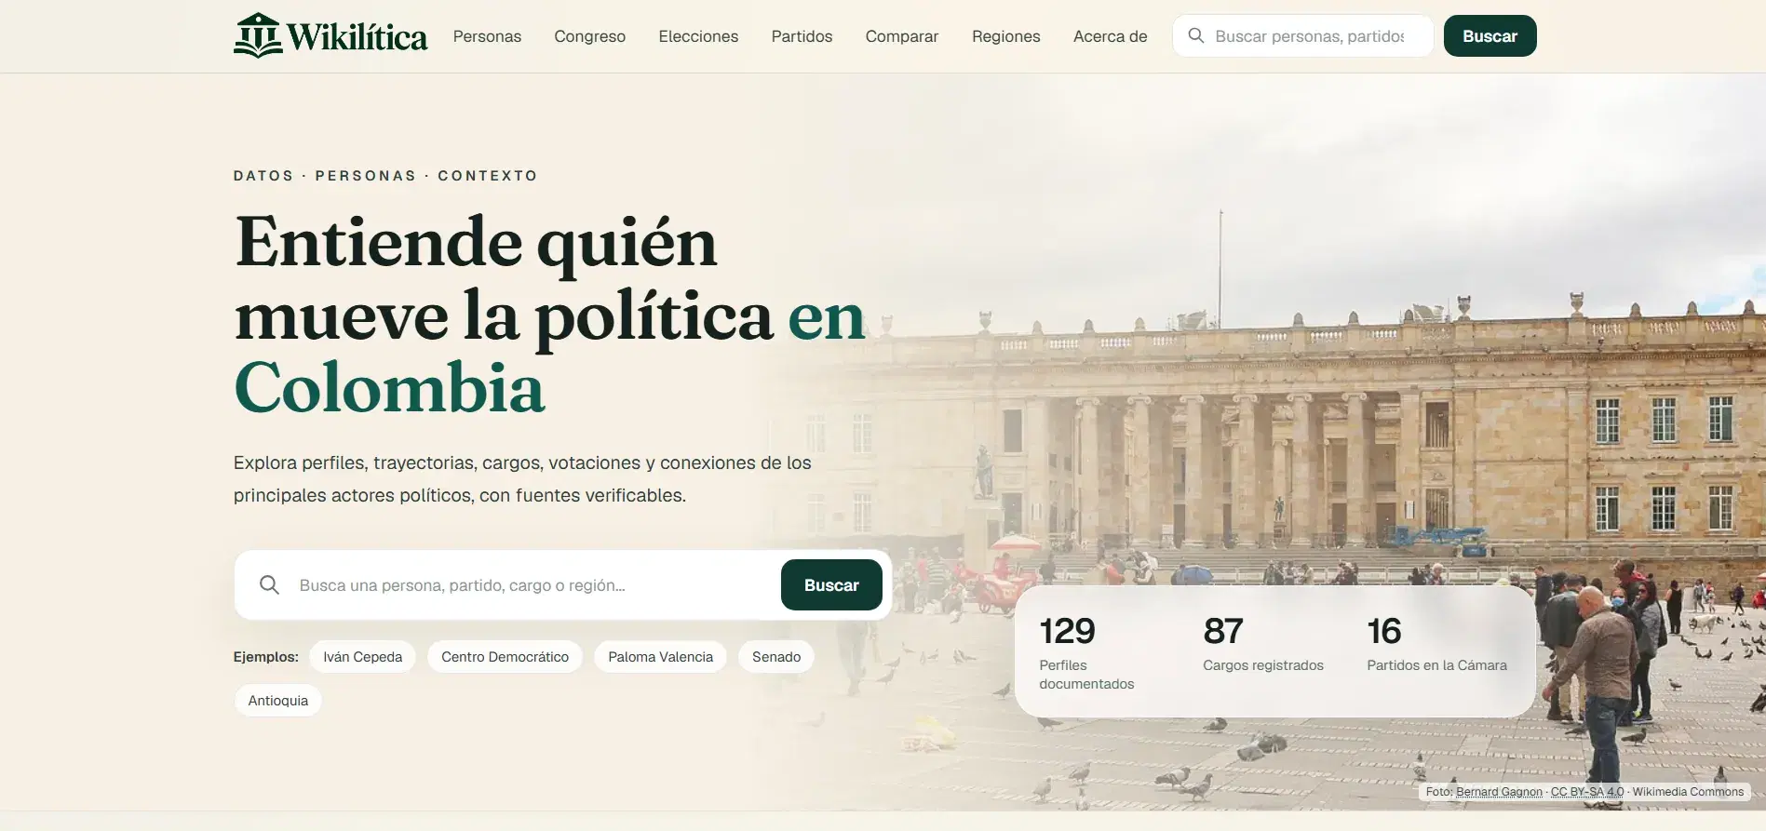Select the Iván Cepeda example chip
Image resolution: width=1766 pixels, height=831 pixels.
[x=363, y=657]
